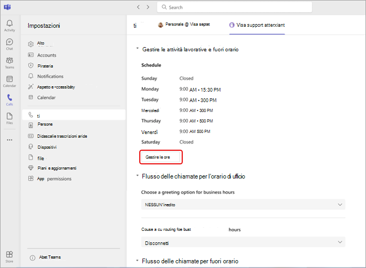Screen dimensions: 366x268
Task: Select the Calls phone icon
Action: click(9, 100)
